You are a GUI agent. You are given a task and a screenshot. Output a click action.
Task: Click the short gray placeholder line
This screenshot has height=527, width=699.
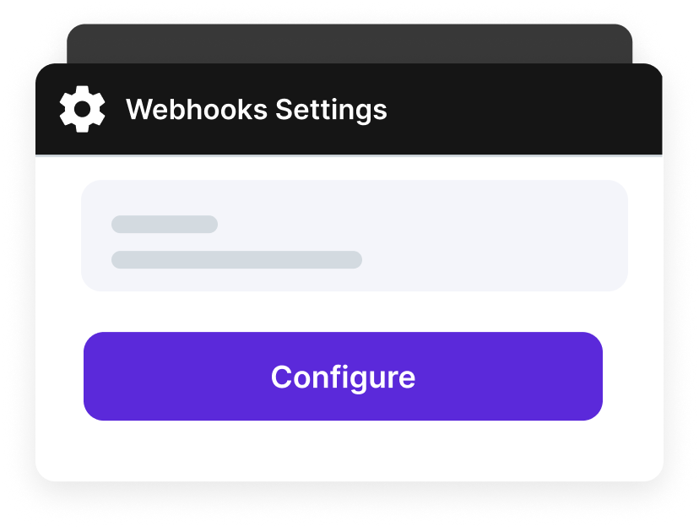(x=165, y=225)
